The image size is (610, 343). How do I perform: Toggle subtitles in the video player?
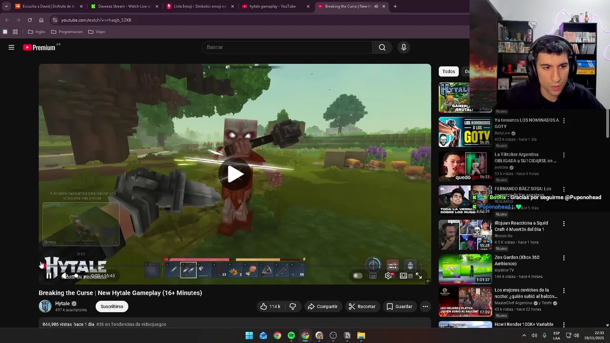pyautogui.click(x=373, y=276)
